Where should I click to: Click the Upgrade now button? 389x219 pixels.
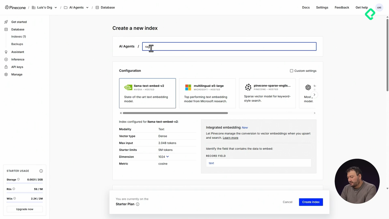(x=25, y=209)
